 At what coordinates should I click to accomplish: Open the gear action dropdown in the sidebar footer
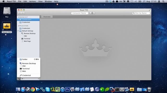[x=23, y=79]
